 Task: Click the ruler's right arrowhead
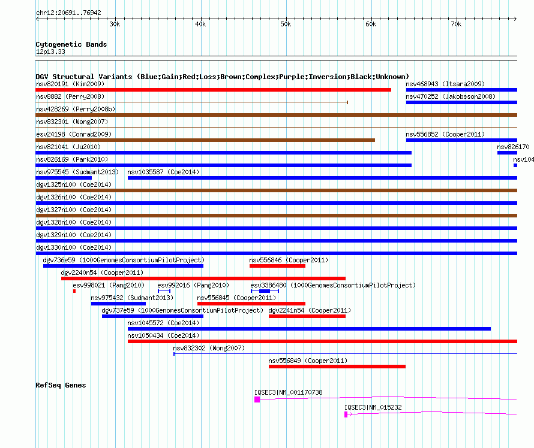515,19
